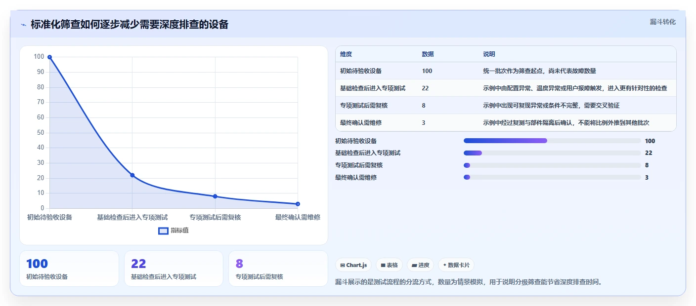Click the table data cell showing 8

coord(424,106)
